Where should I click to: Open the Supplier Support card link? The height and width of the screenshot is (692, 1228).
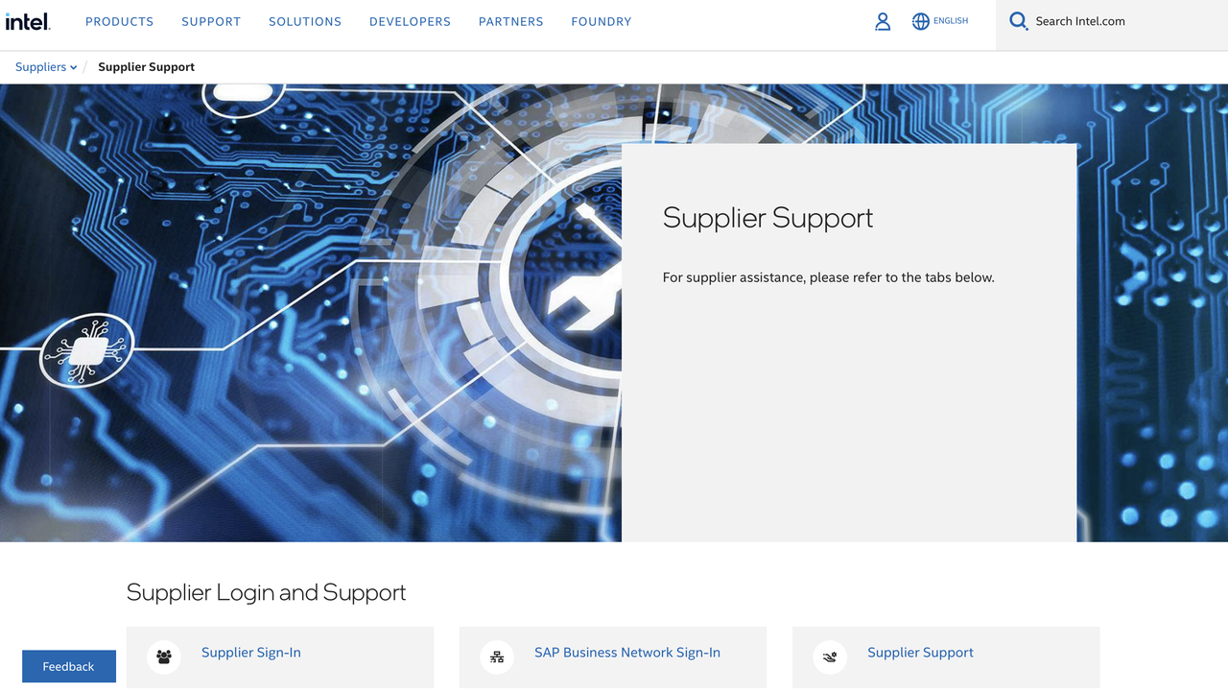(920, 653)
